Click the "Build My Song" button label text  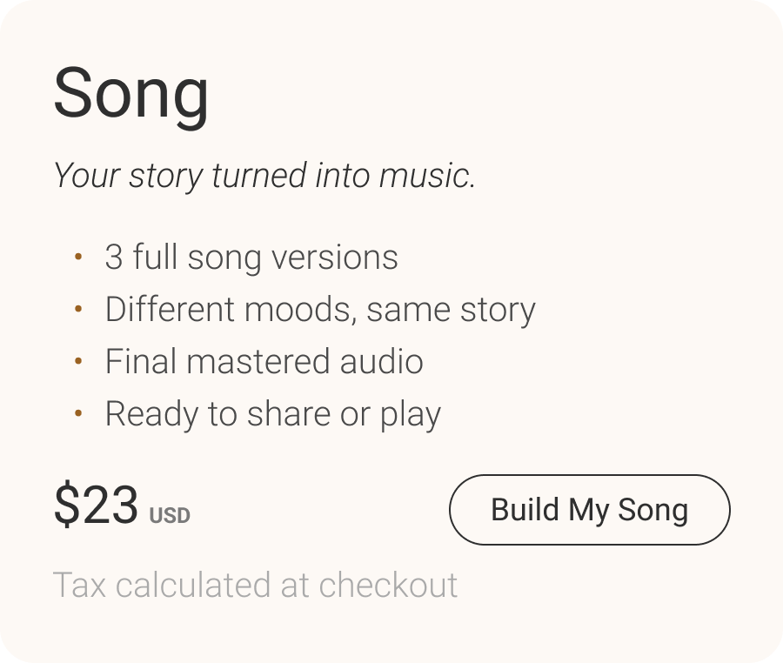coord(589,511)
